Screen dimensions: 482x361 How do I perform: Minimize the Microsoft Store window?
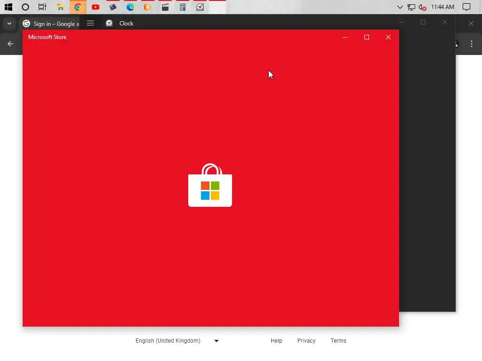[x=345, y=37]
